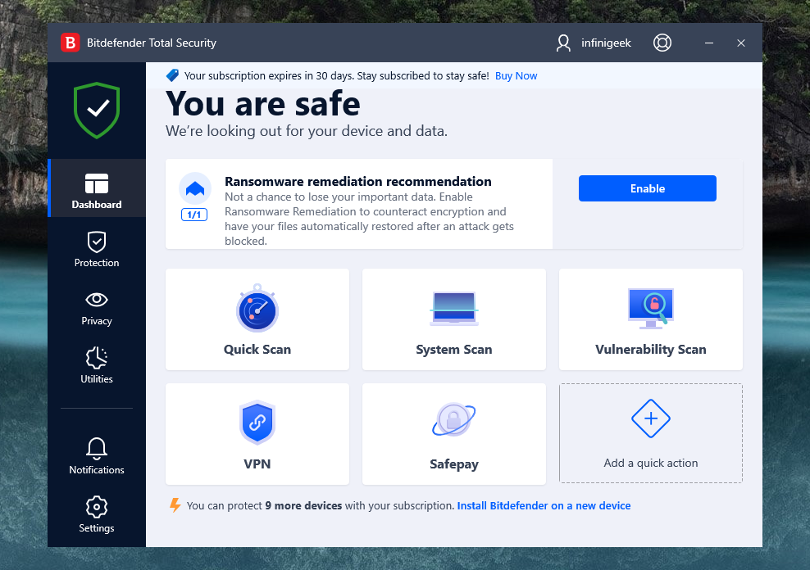Open the support lifebuoy icon

coord(662,43)
